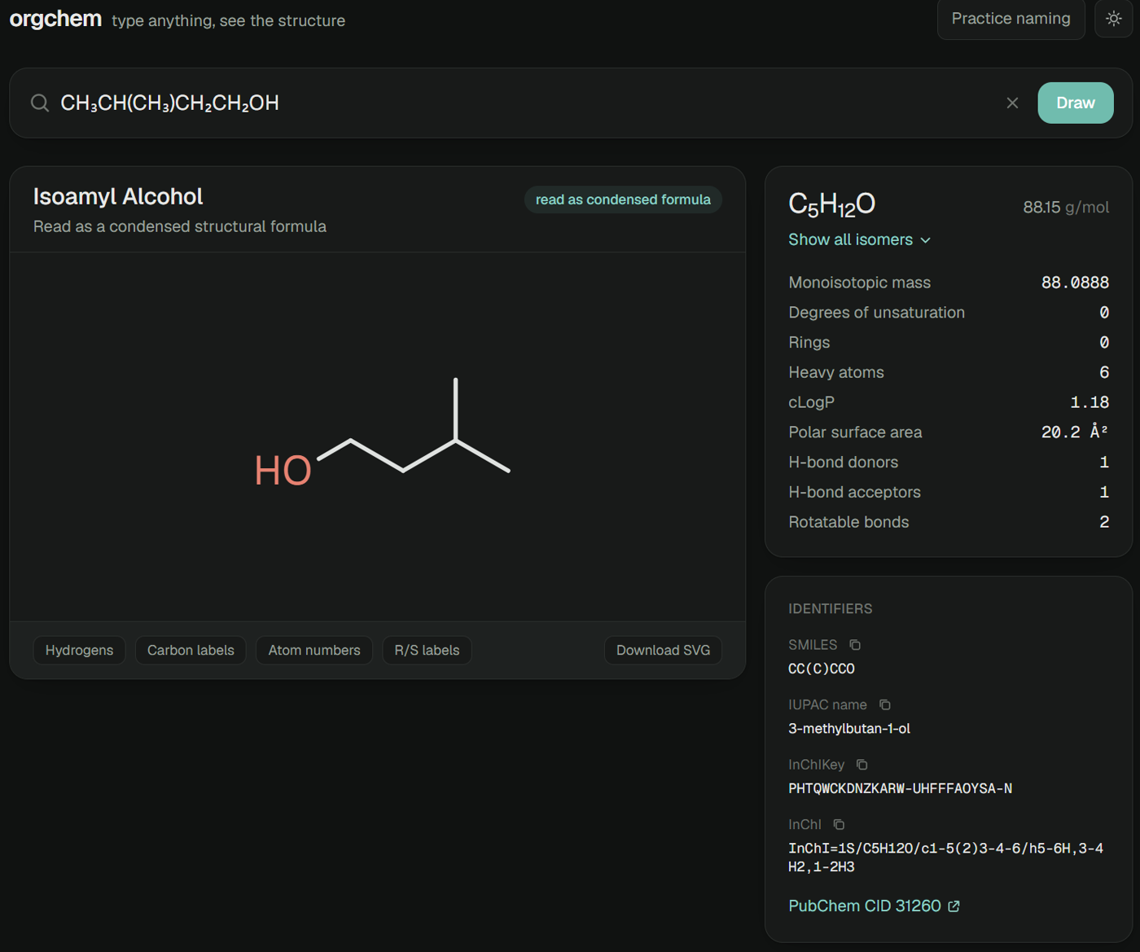The height and width of the screenshot is (952, 1140).
Task: Click the IUPAC name 3-methylbutan-1-ol
Action: [849, 729]
